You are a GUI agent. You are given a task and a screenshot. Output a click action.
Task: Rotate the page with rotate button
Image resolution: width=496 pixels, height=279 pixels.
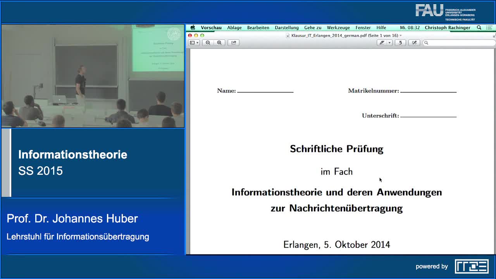point(400,43)
